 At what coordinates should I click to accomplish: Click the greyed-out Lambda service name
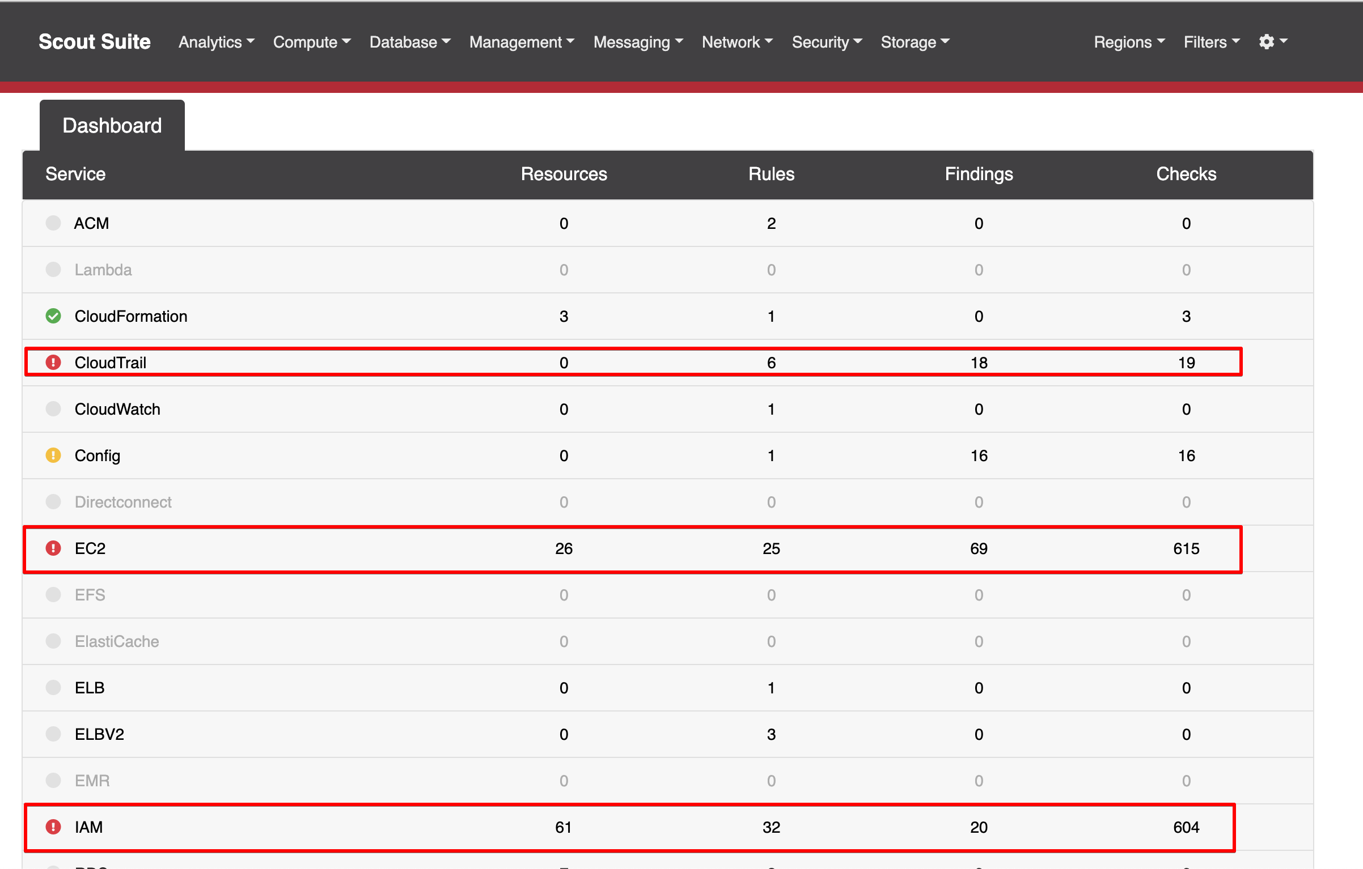pyautogui.click(x=103, y=270)
